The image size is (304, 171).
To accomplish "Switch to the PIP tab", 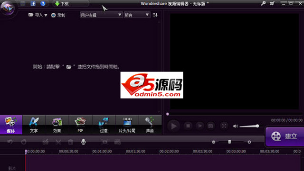I will click(80, 125).
